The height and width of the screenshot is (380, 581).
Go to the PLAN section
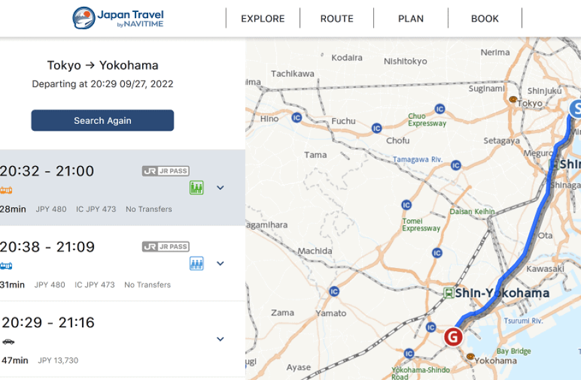pyautogui.click(x=411, y=19)
